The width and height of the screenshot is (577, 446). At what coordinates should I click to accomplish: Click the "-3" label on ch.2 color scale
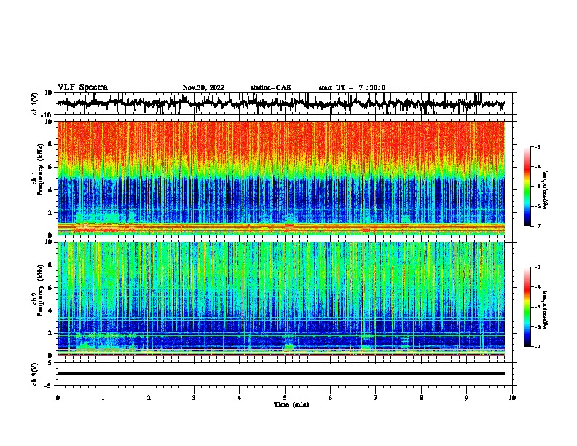(x=538, y=267)
